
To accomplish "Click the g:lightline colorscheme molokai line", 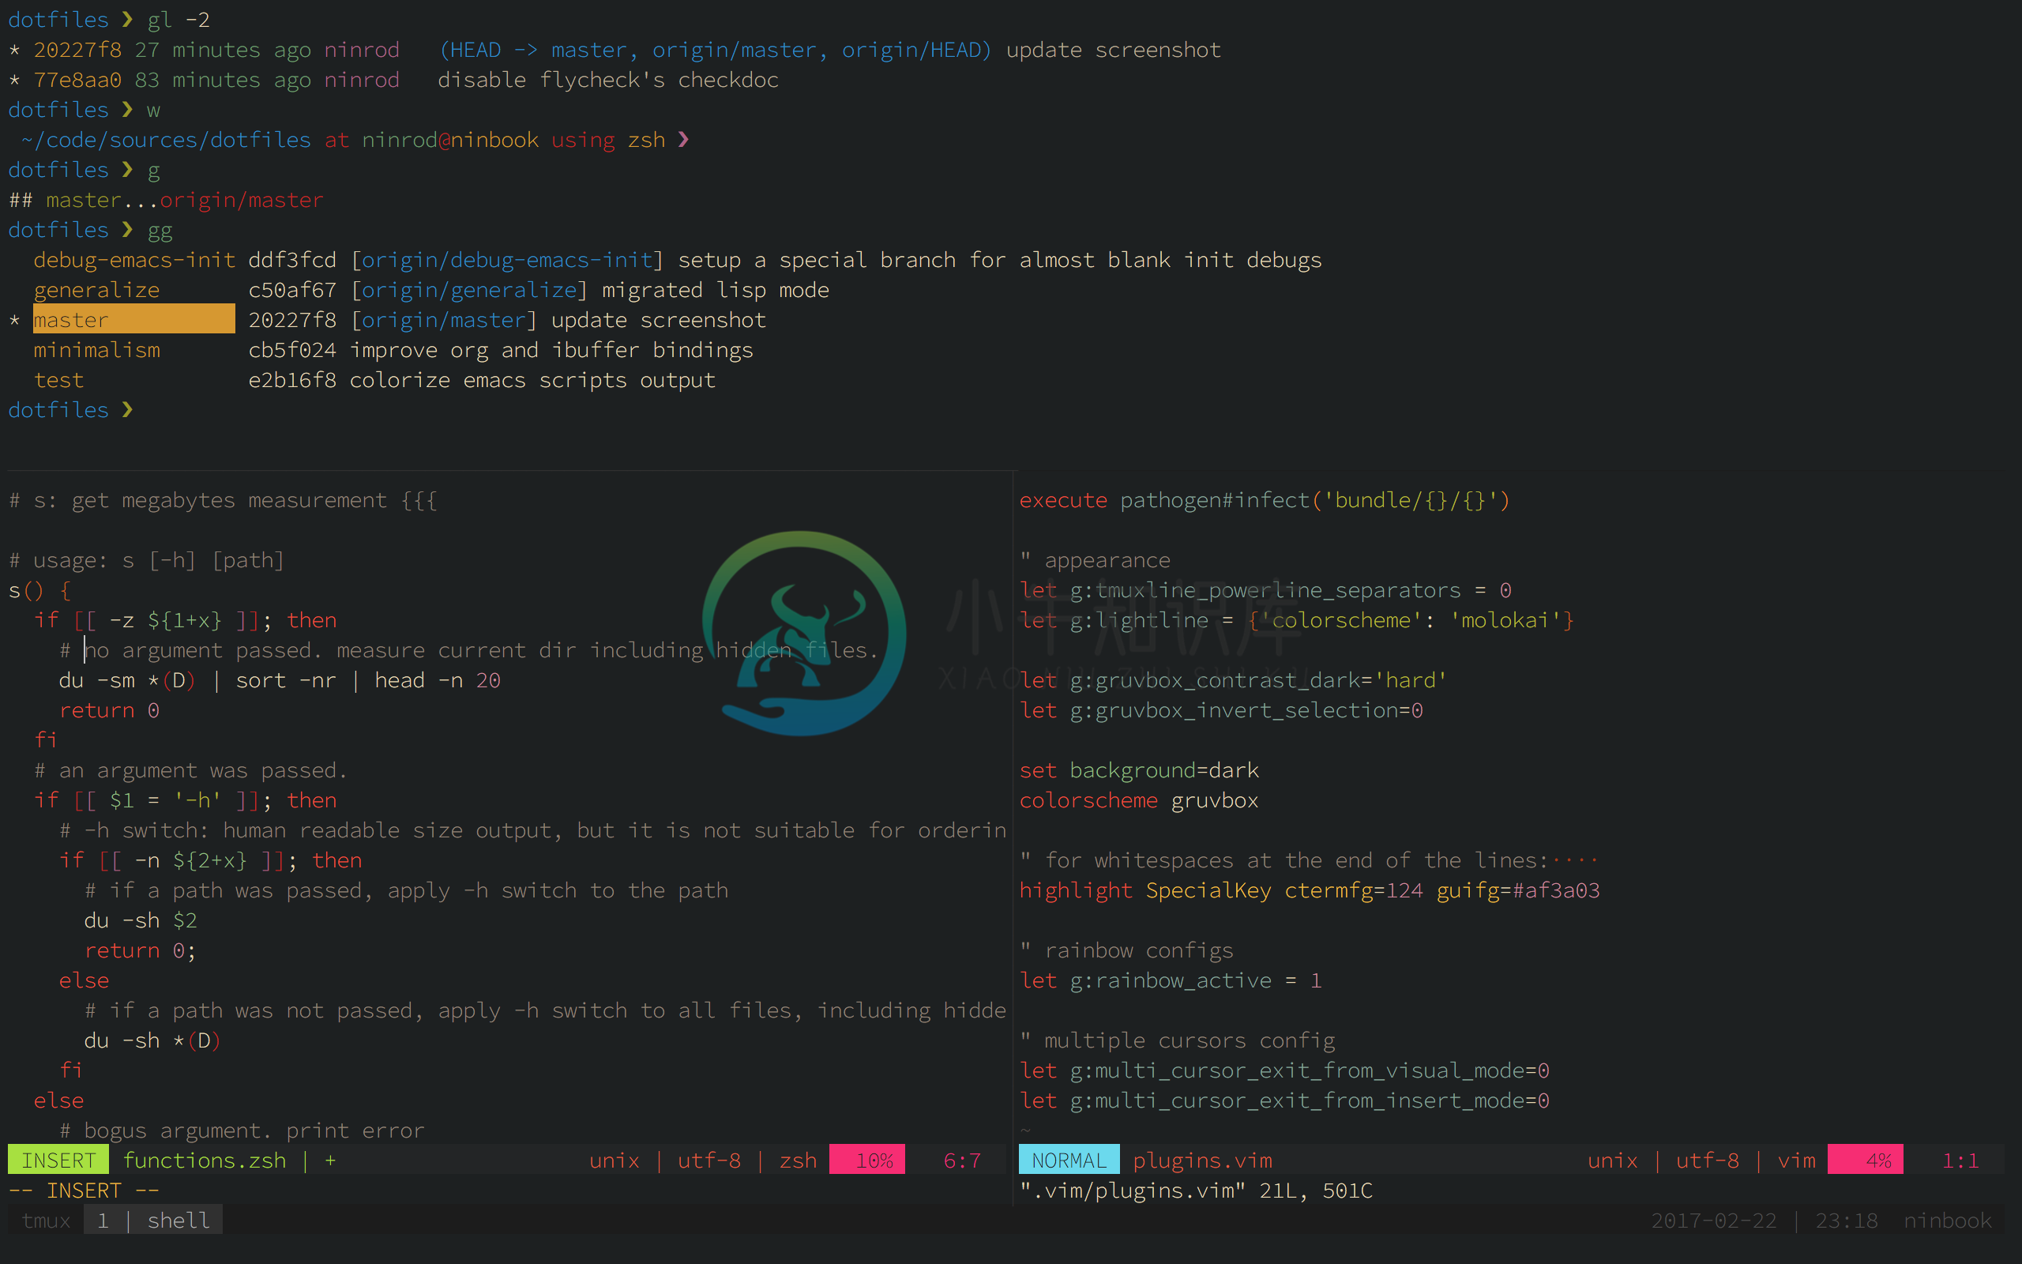I will pyautogui.click(x=1297, y=621).
